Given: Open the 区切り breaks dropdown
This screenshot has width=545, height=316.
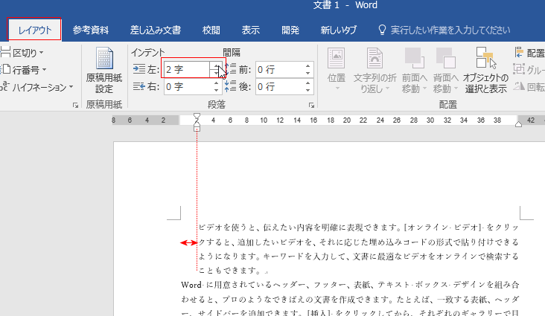Looking at the screenshot, I should click(x=22, y=53).
